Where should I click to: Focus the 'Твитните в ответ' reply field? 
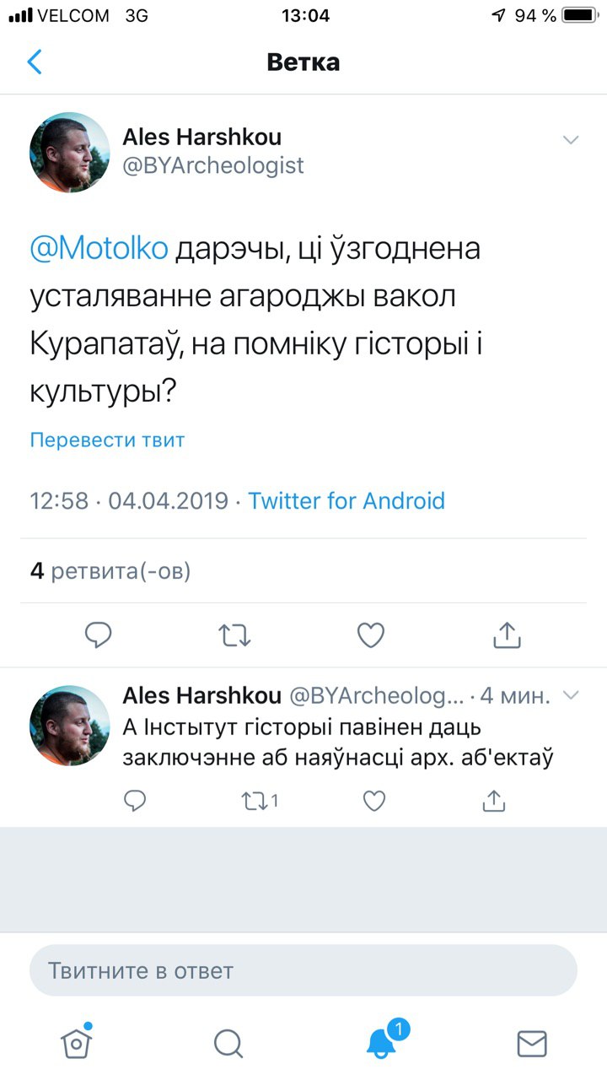click(x=303, y=970)
